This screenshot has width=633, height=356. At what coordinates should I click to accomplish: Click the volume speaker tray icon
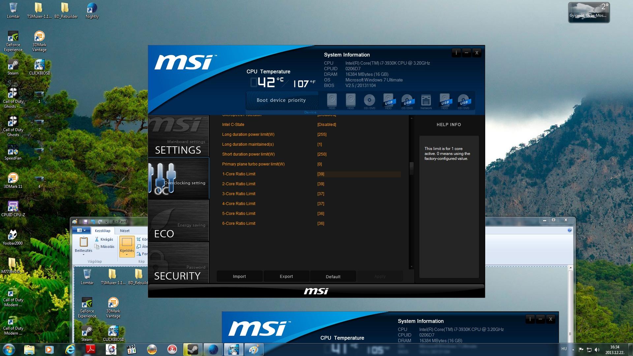(x=597, y=350)
